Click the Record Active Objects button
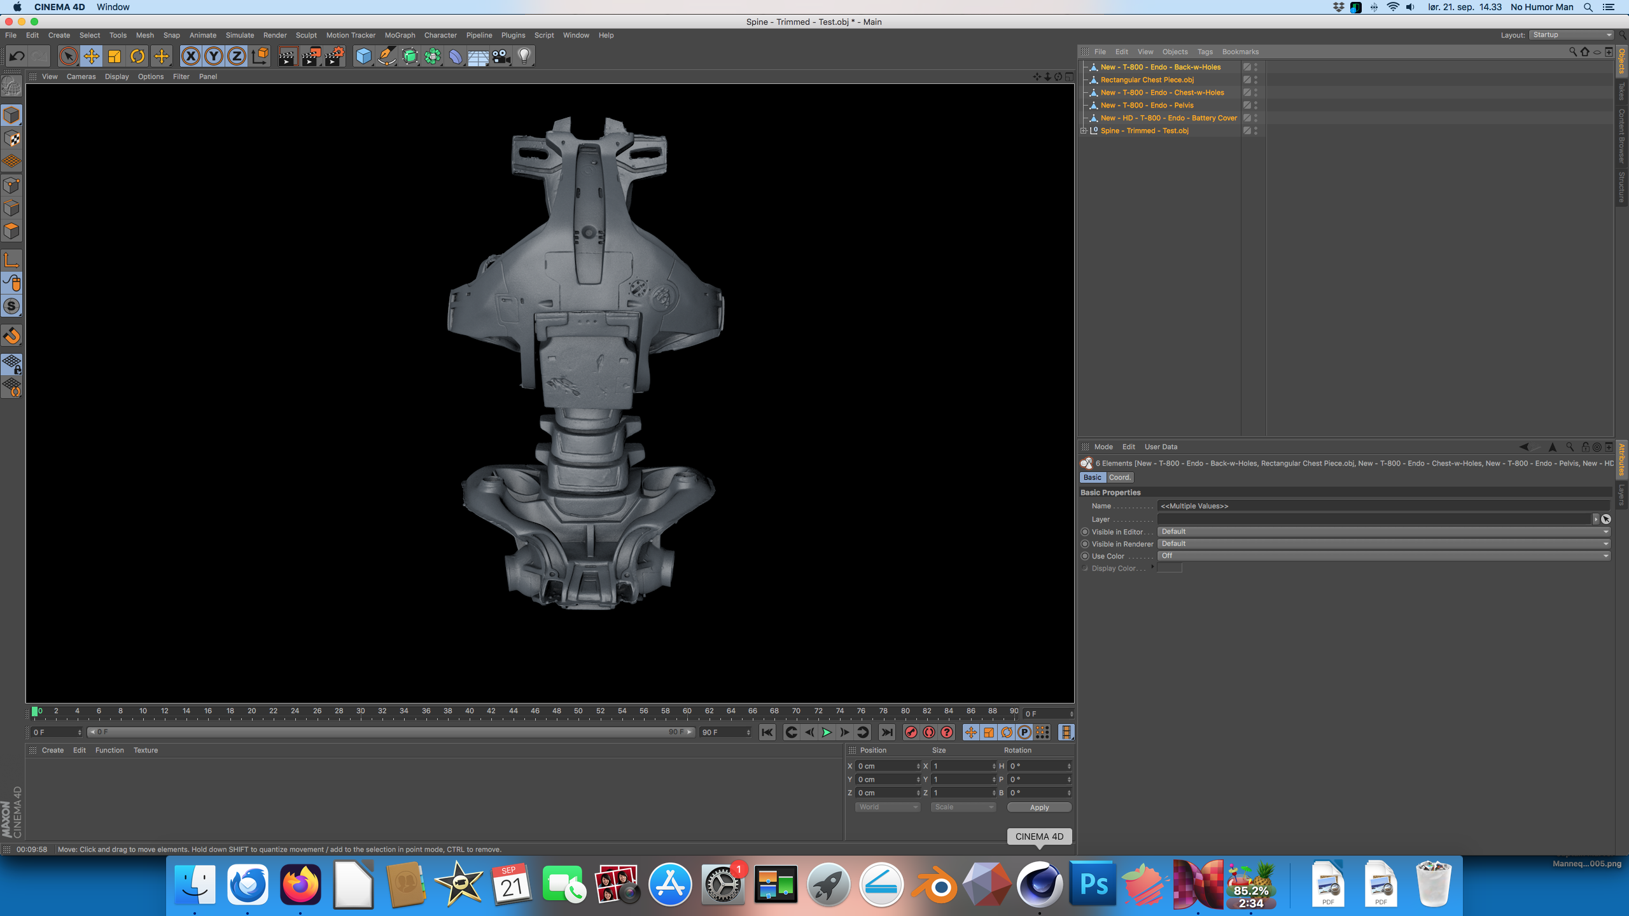 (911, 732)
